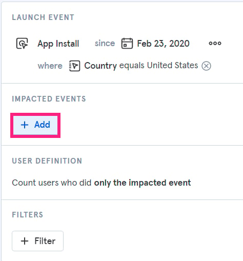The height and width of the screenshot is (261, 243).
Task: Open the only the impacted event selector
Action: [143, 183]
